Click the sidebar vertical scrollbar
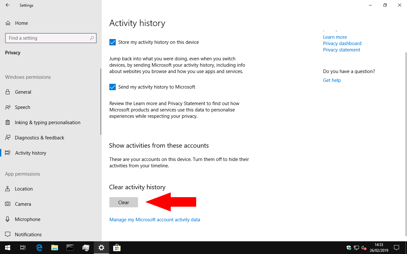The image size is (407, 254). (x=101, y=102)
